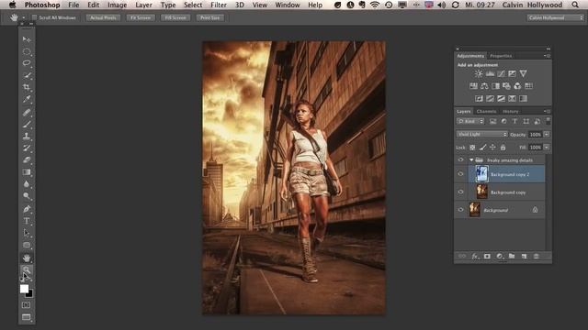
Task: Switch to the Channels tab
Action: (486, 111)
